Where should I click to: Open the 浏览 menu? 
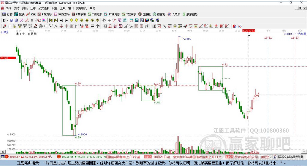click(x=17, y=8)
